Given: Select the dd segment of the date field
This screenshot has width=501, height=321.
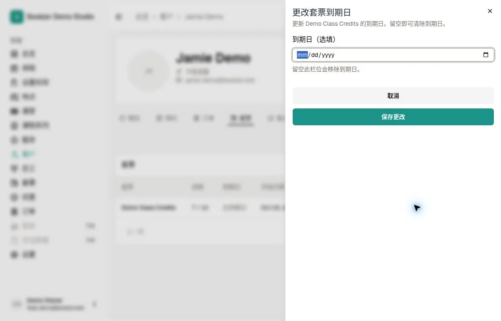Looking at the screenshot, I should click(x=315, y=55).
